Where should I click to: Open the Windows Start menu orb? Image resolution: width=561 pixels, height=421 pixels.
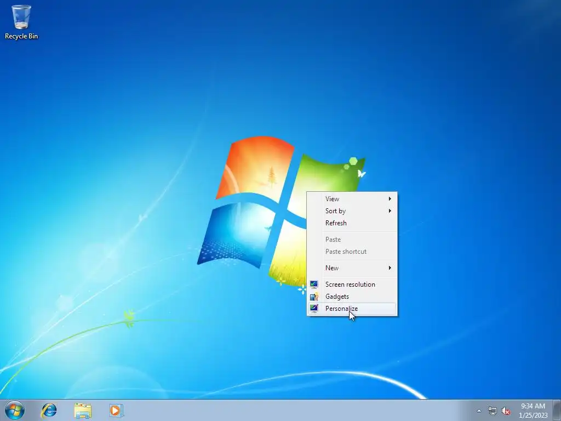(15, 410)
